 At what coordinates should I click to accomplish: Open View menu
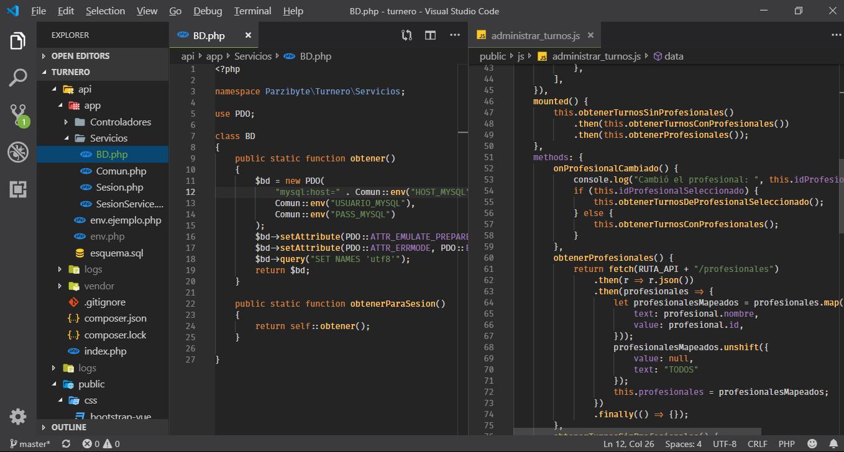tap(147, 11)
